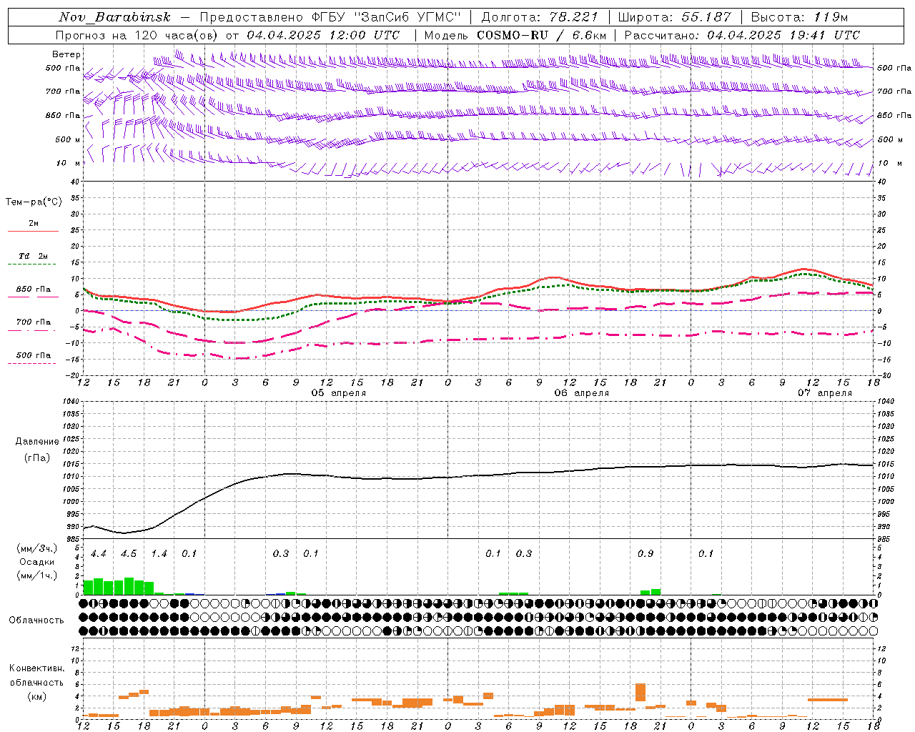
Task: Click the (мм/1ч.) precipitation unit label
Action: pos(36,575)
